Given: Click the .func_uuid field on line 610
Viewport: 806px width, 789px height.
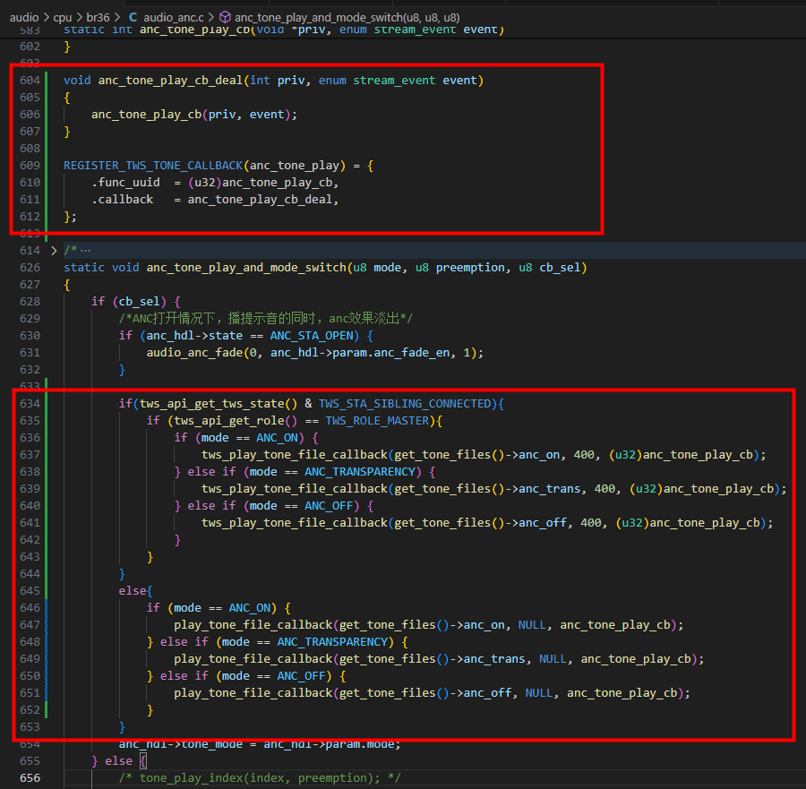Looking at the screenshot, I should coord(126,183).
